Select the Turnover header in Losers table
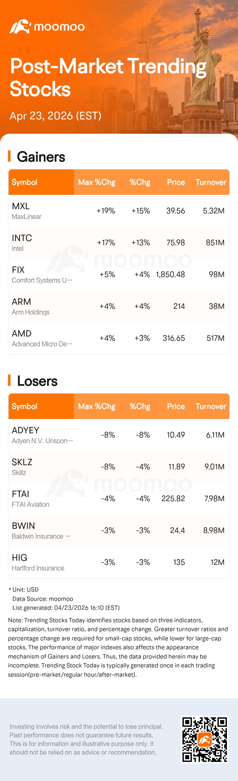 tap(211, 406)
